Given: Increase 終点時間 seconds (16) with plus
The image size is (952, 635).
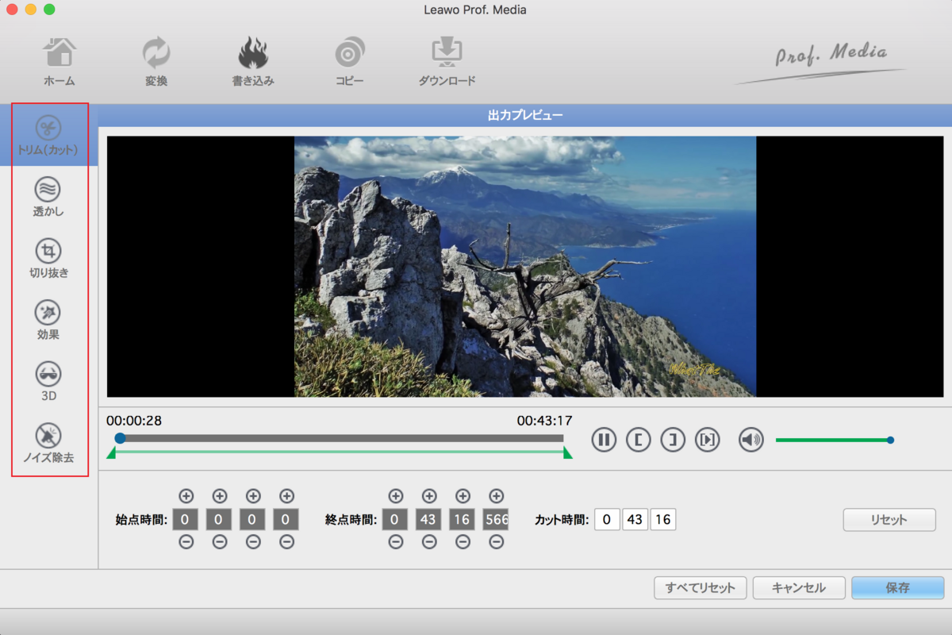Looking at the screenshot, I should tap(463, 496).
